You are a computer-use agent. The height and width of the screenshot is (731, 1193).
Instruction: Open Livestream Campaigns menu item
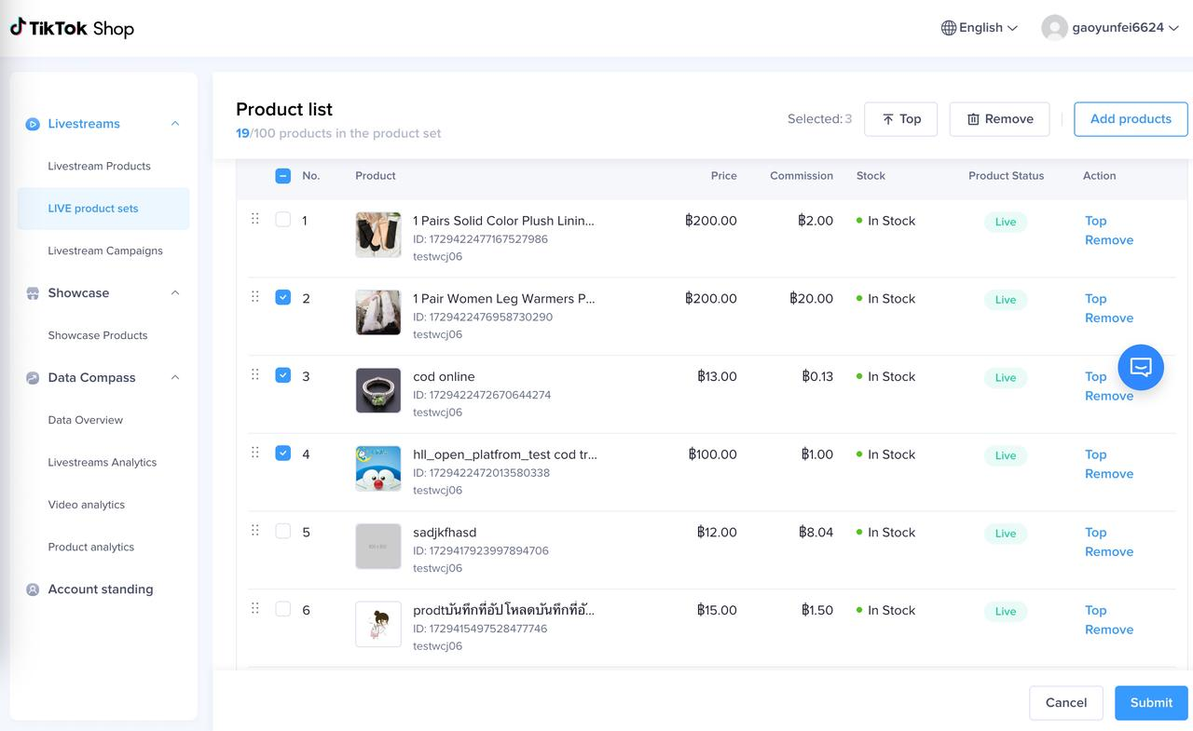tap(105, 250)
